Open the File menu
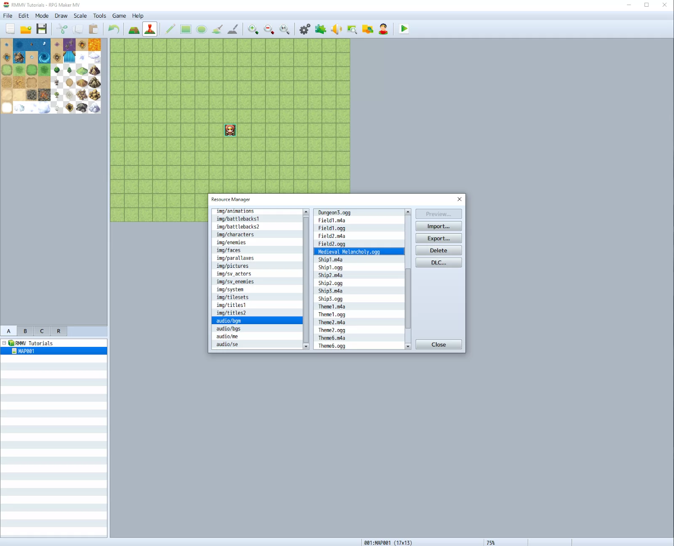 click(8, 16)
